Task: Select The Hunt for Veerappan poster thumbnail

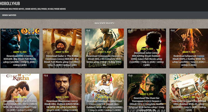Action: pos(146,85)
